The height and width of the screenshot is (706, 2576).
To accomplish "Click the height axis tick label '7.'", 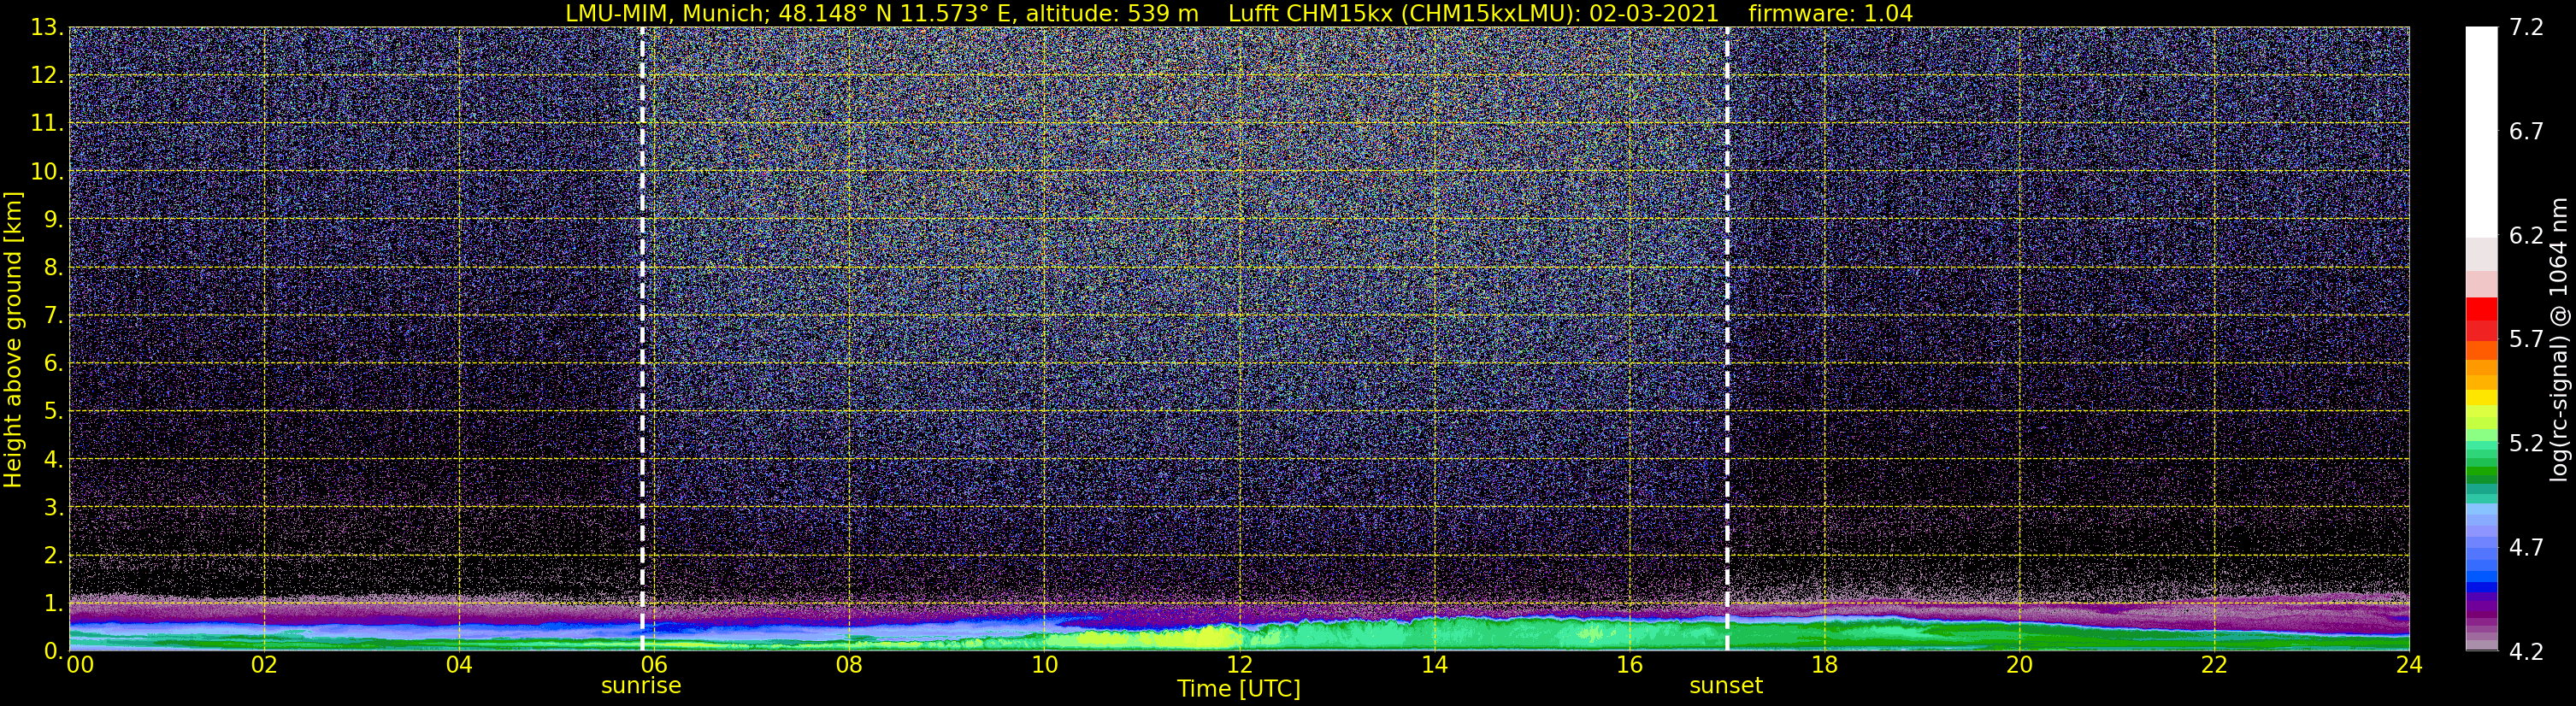I will click(x=54, y=315).
